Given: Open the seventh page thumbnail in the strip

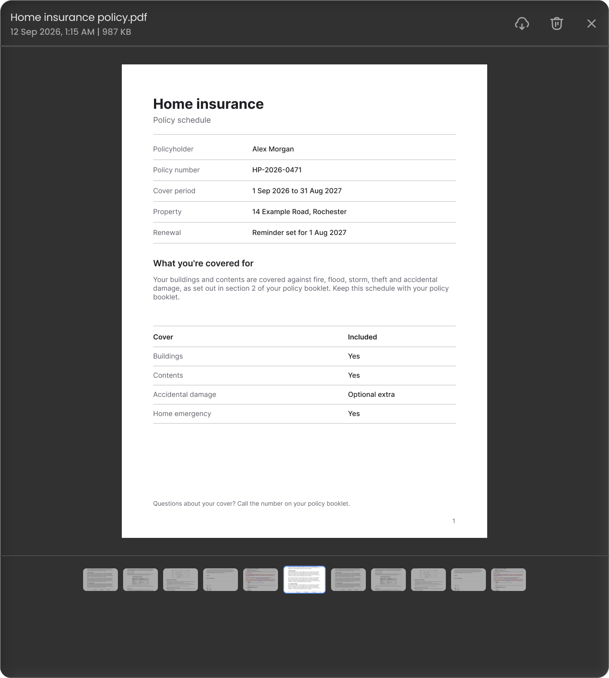Looking at the screenshot, I should (348, 580).
